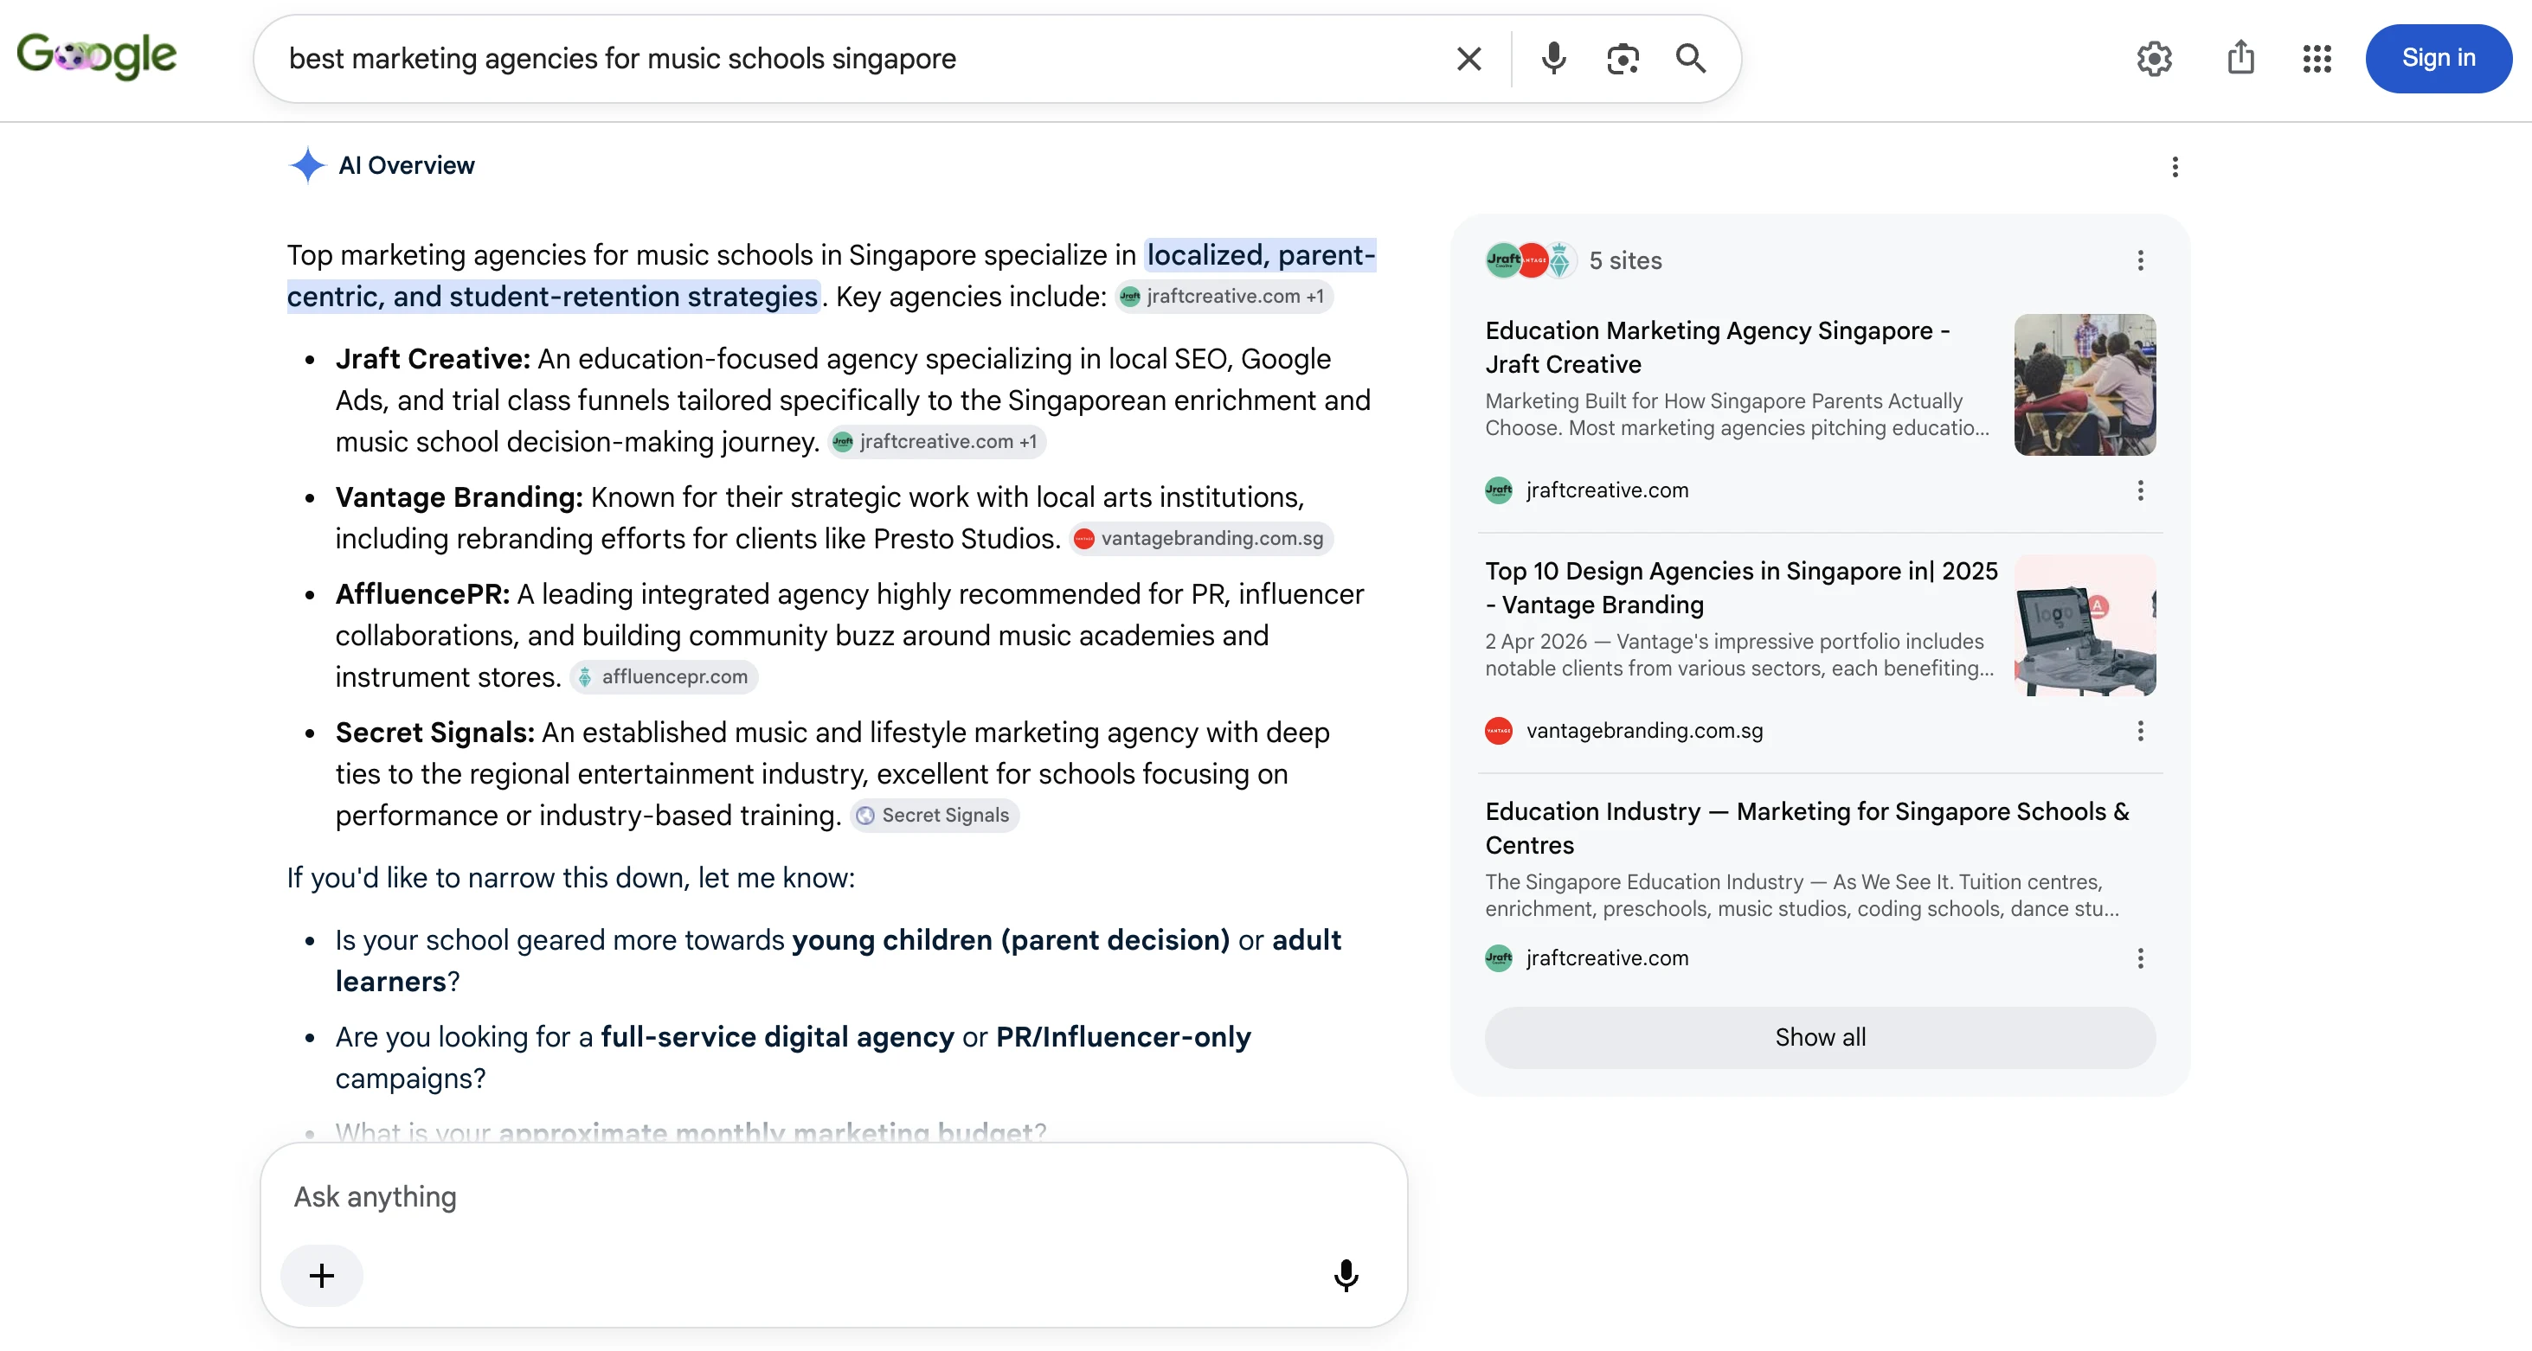Screen dimensions: 2532x1351
Task: Click the main search query field
Action: [x=855, y=59]
